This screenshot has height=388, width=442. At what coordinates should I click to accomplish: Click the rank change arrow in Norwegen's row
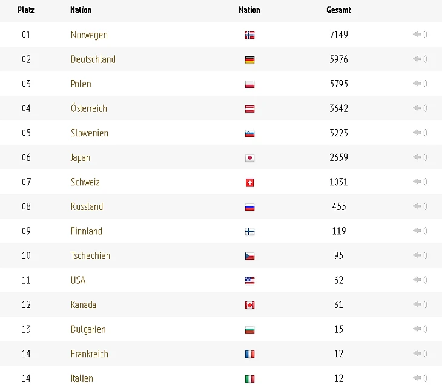click(417, 35)
